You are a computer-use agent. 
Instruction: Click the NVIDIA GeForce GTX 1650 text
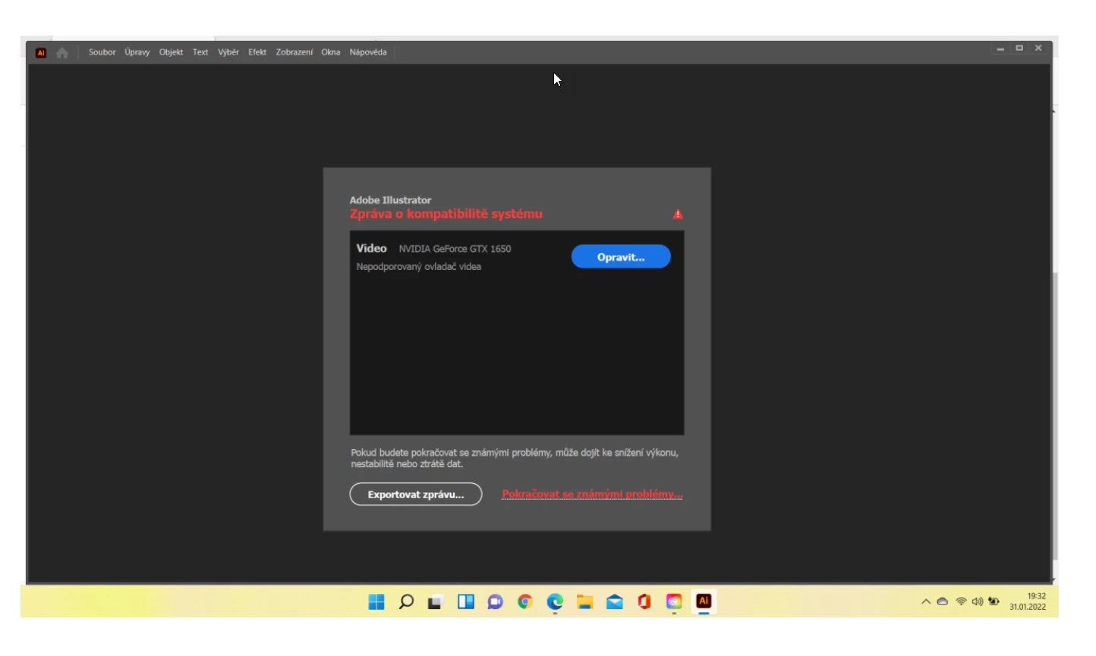tap(455, 249)
